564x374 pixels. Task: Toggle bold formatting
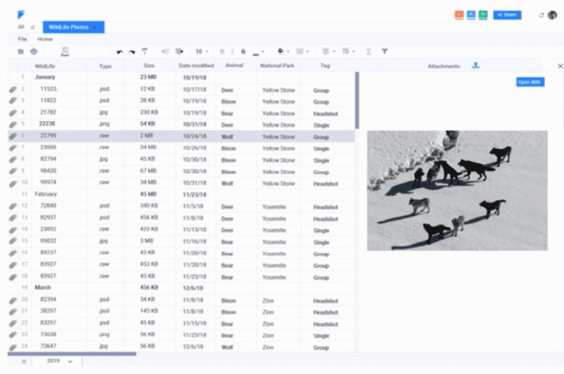point(222,52)
